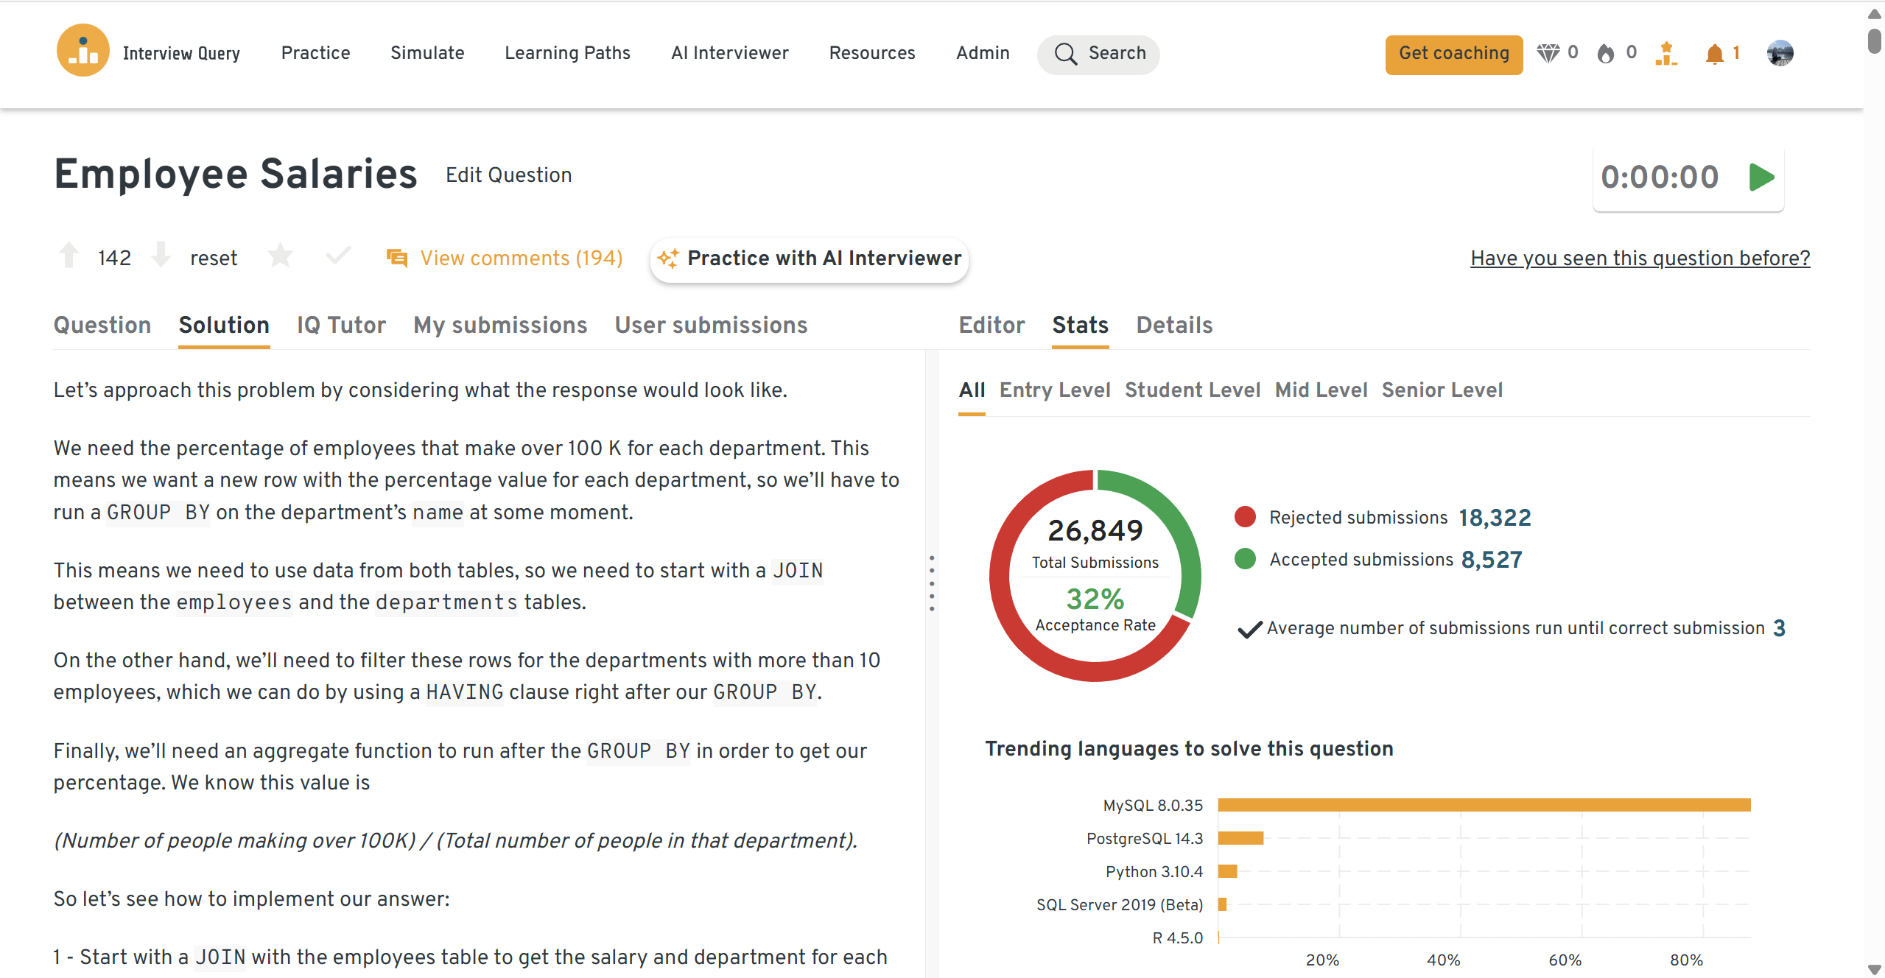This screenshot has height=978, width=1885.
Task: Filter stats by Senior Level
Action: pyautogui.click(x=1442, y=390)
